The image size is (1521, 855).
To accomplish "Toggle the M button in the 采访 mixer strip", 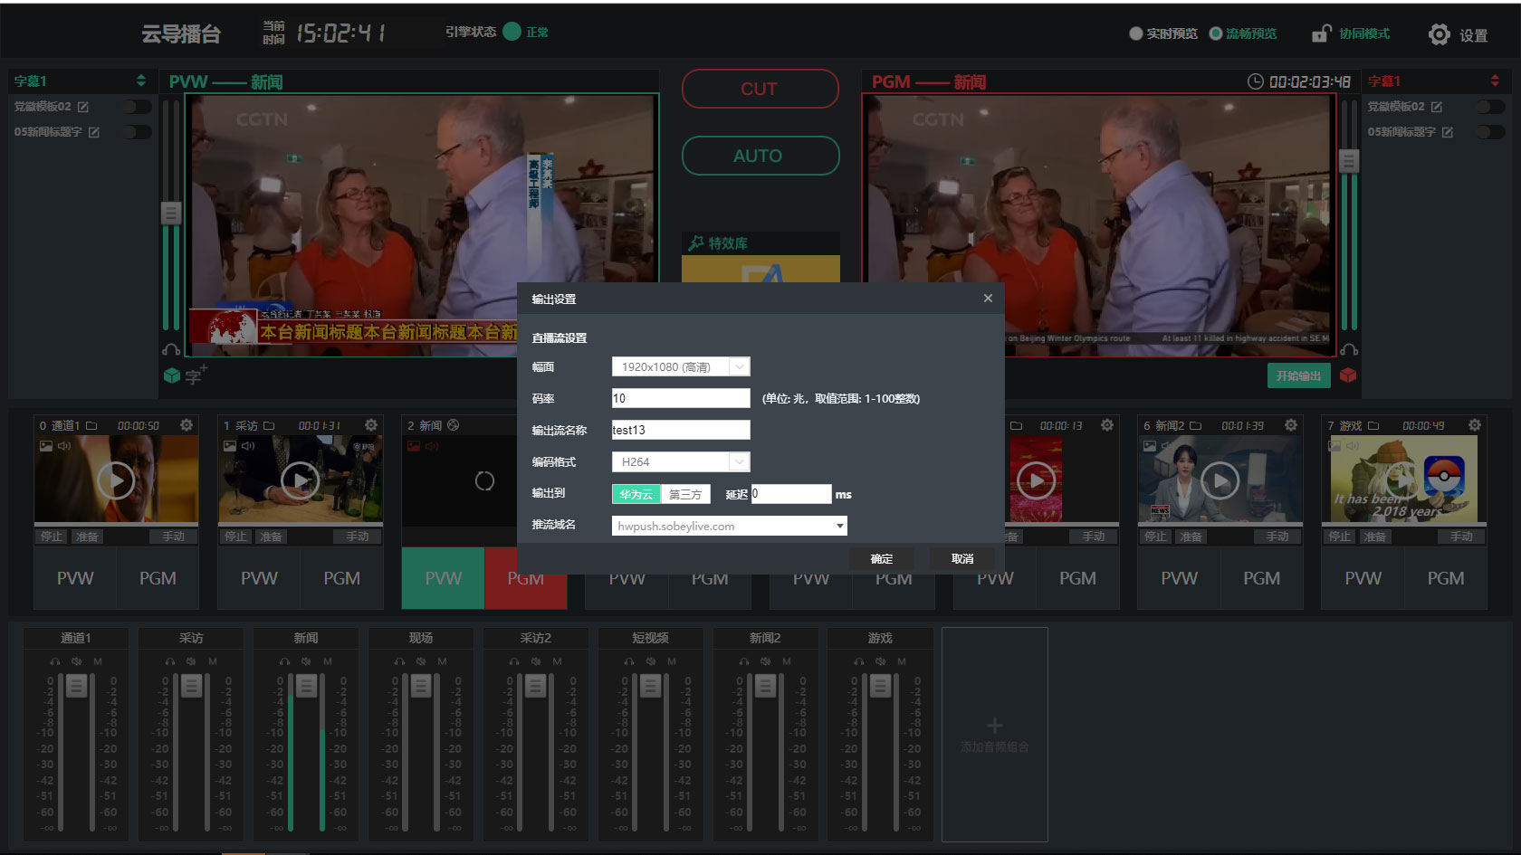I will [213, 661].
